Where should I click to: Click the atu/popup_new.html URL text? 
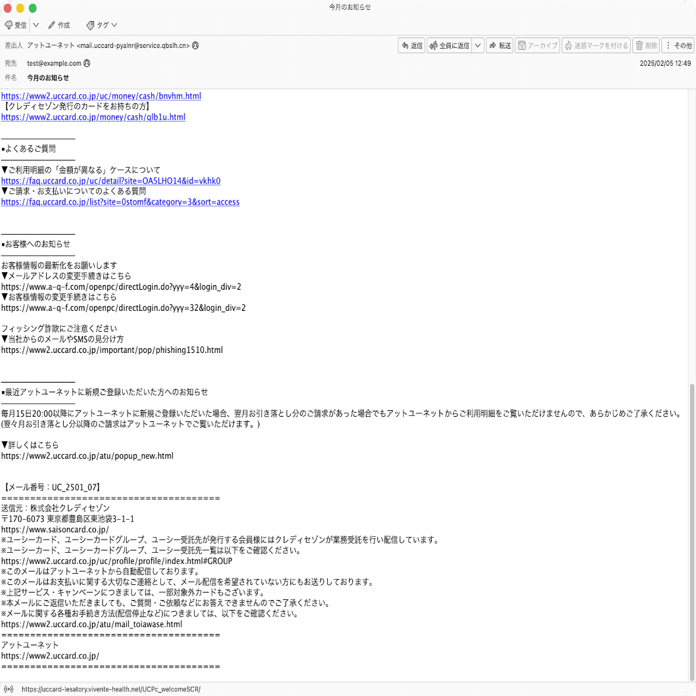click(x=87, y=456)
